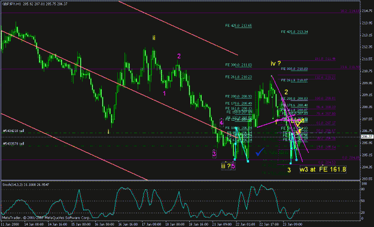Select the 'FE 200.0 208.83' level label
Screen dimensions: 374x227
pyautogui.click(x=294, y=99)
